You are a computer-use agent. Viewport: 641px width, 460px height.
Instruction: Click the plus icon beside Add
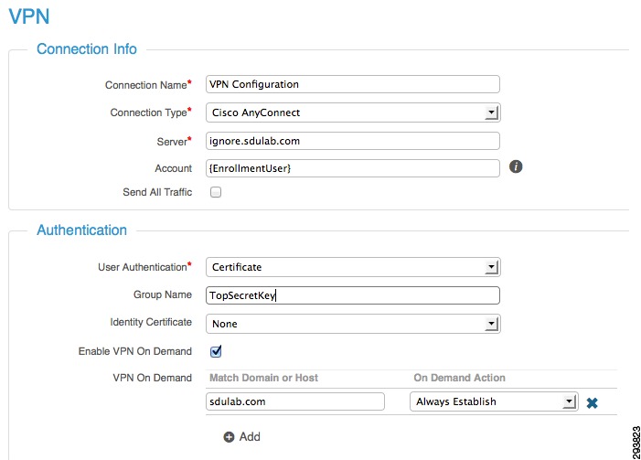(229, 437)
